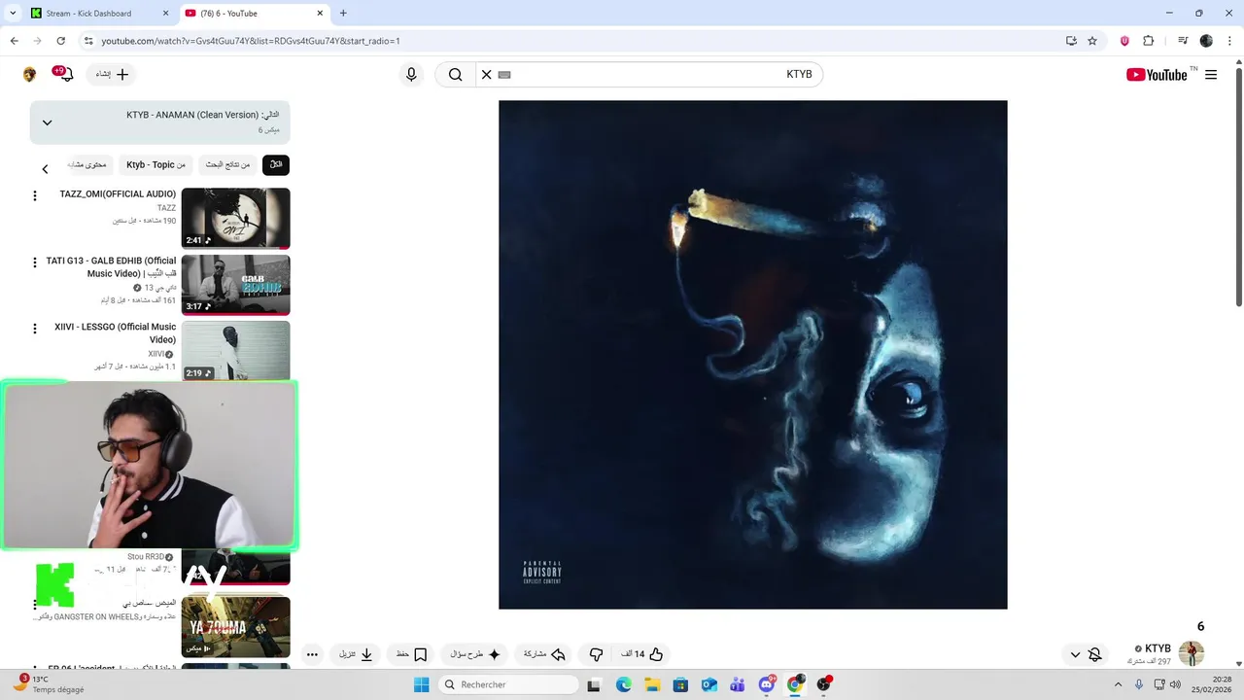Open the pink shield extension icon
This screenshot has height=700, width=1244.
(x=1124, y=41)
